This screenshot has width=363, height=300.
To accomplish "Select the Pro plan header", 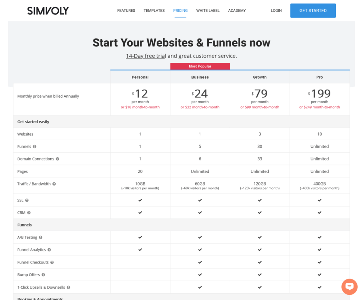I will [x=319, y=77].
